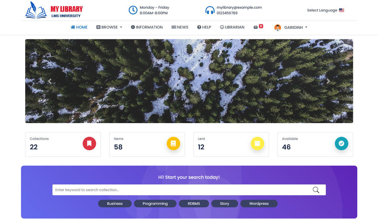Image resolution: width=378 pixels, height=223 pixels.
Task: Click the red Collections bookmark icon
Action: pyautogui.click(x=89, y=143)
